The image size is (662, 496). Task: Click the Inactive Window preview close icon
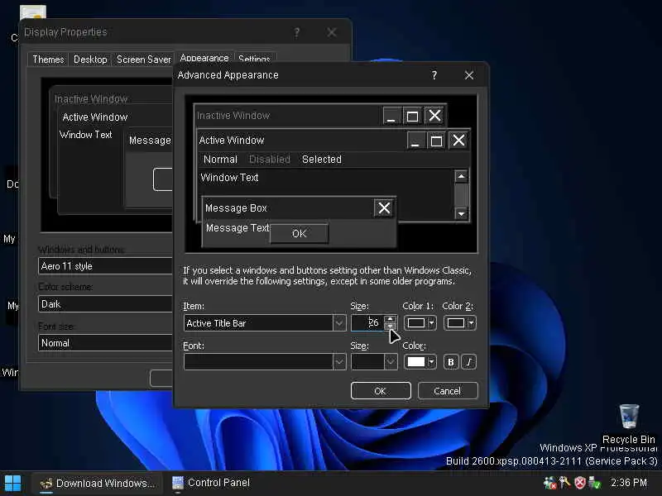point(435,116)
